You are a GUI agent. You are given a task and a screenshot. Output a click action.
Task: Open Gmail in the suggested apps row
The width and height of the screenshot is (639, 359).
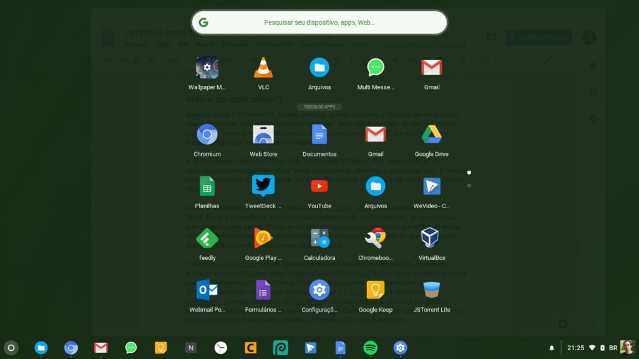(x=432, y=67)
